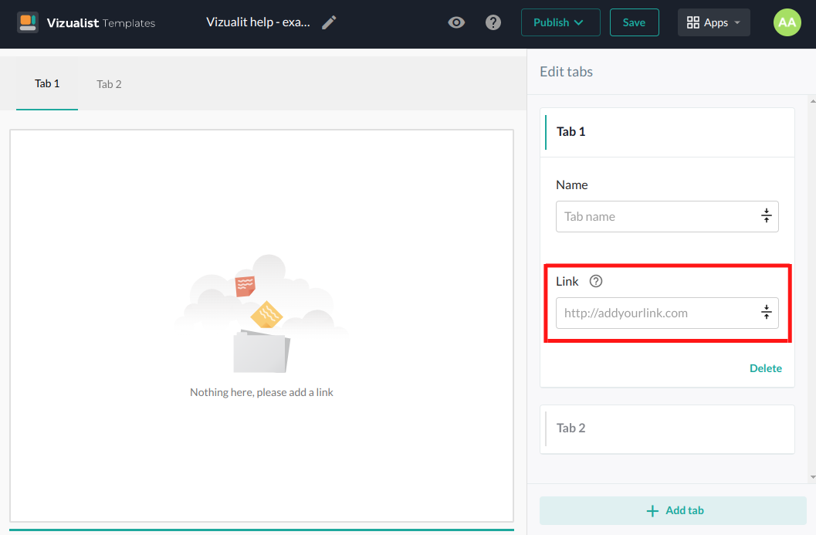Click the Vizualist logo icon
Image resolution: width=816 pixels, height=535 pixels.
tap(28, 22)
